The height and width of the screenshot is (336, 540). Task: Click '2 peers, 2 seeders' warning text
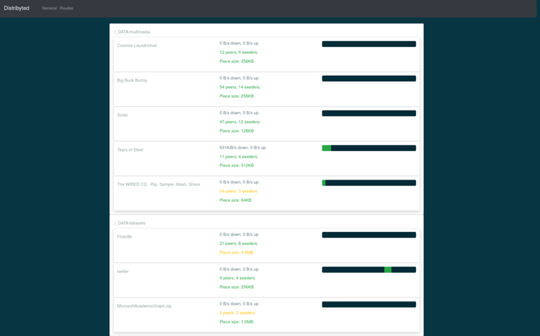point(238,313)
